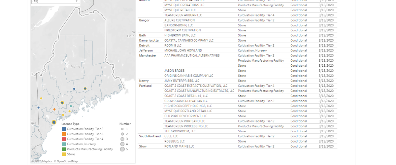
Task: Select the Cultivation Facility, Tier 3 orange swatch
Action: [64, 134]
